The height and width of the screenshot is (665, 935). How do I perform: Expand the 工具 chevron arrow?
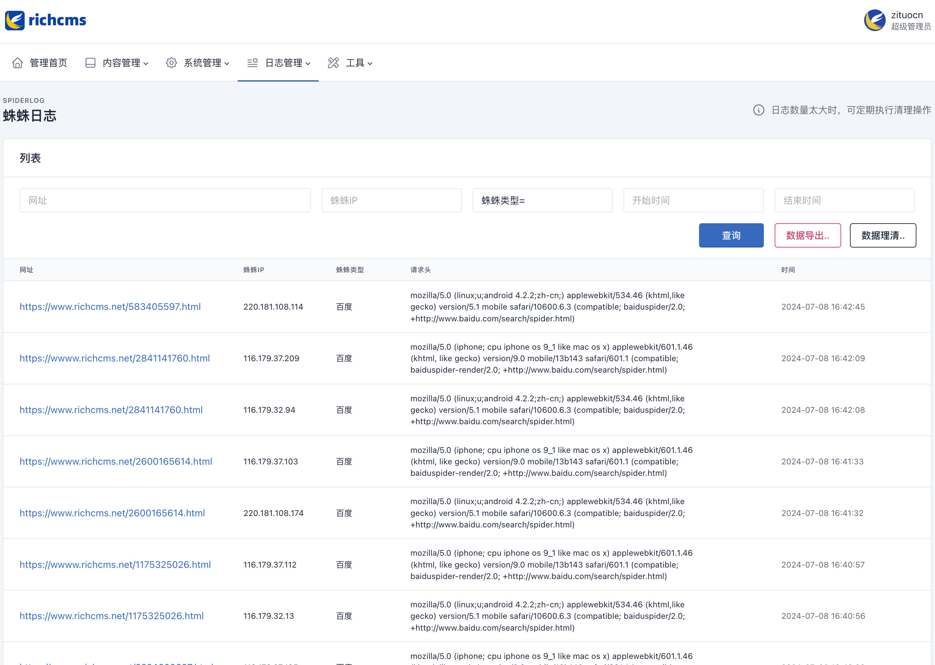[x=370, y=63]
